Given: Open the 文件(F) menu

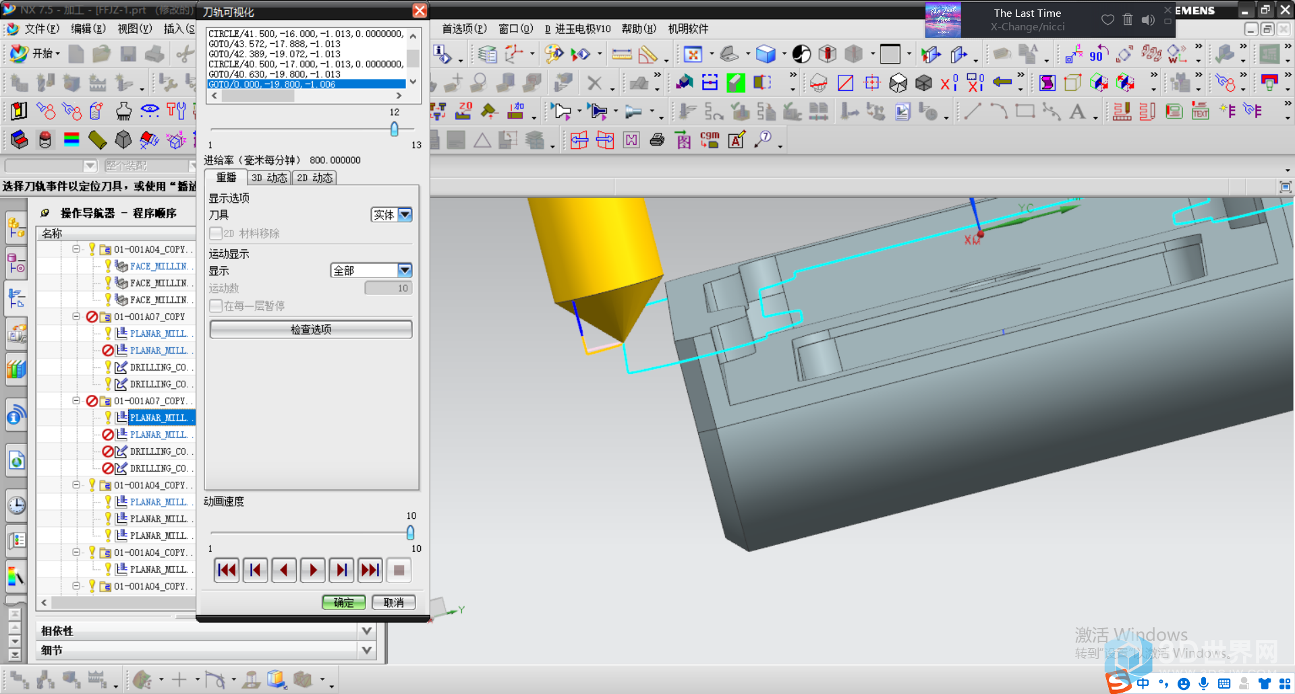Looking at the screenshot, I should click(41, 28).
